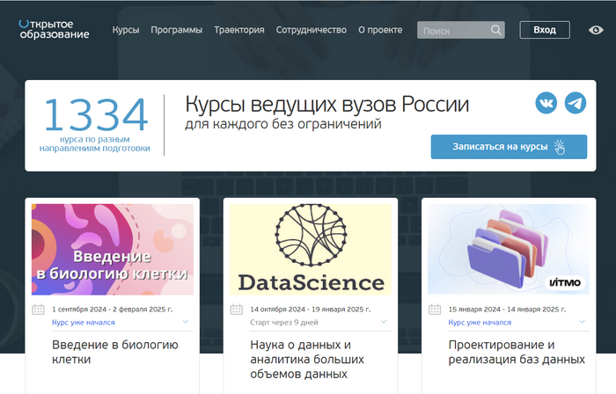Viewport: 616px width, 394px height.
Task: Click the date 15 января 2024 - 14 января 2025
Action: coord(507,310)
